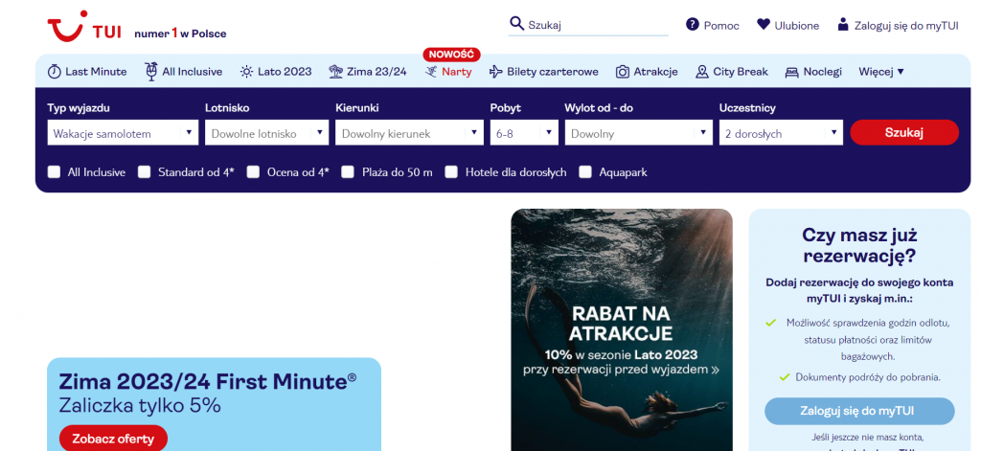Expand the Więcej menu

point(881,71)
